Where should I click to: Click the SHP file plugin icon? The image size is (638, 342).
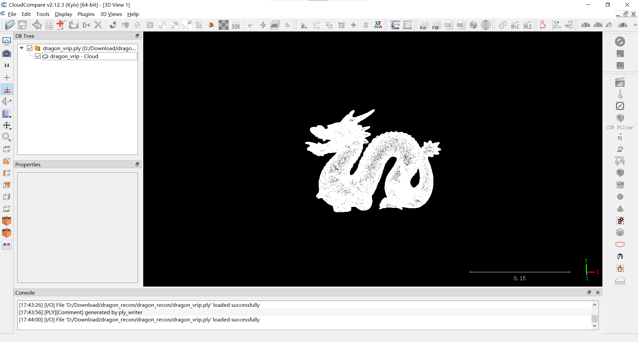(x=449, y=25)
